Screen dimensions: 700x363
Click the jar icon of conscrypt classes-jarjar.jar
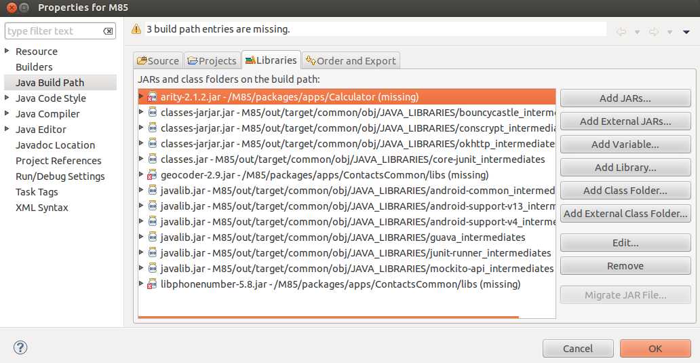point(152,128)
